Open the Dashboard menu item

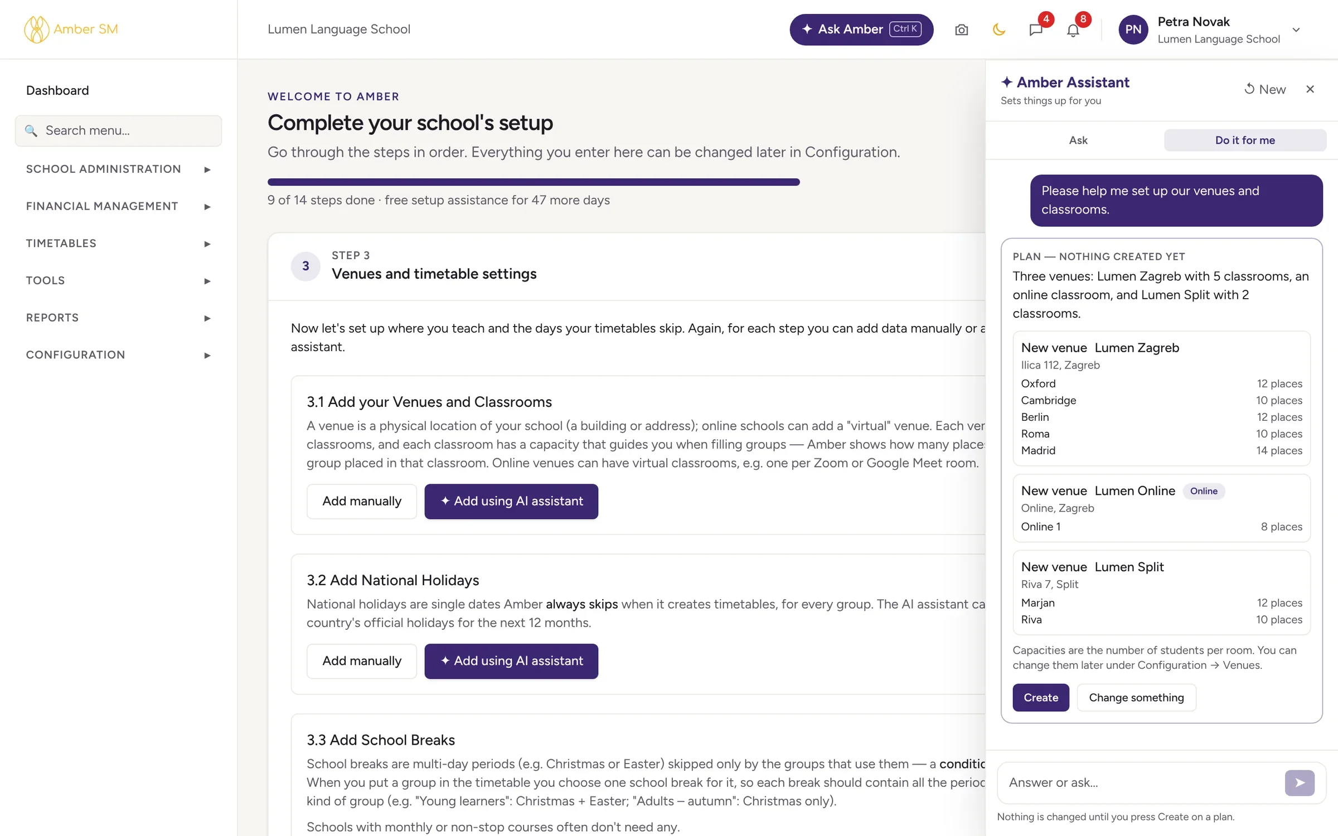point(57,90)
